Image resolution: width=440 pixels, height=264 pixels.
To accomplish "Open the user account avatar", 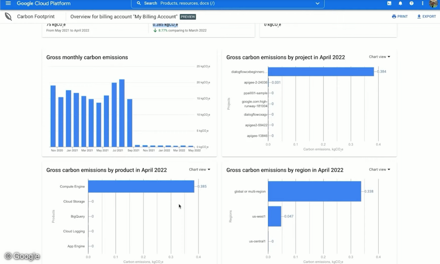I will click(434, 3).
